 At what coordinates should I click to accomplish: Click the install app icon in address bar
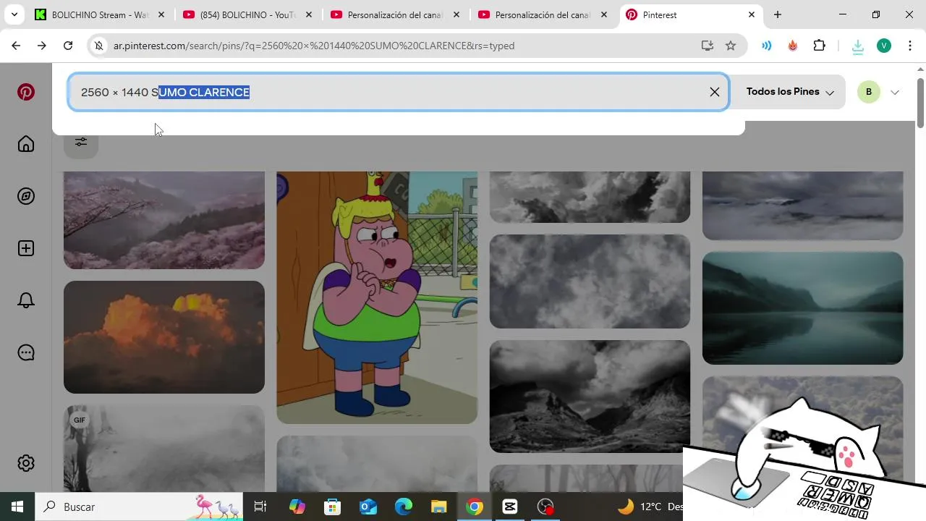pyautogui.click(x=708, y=46)
